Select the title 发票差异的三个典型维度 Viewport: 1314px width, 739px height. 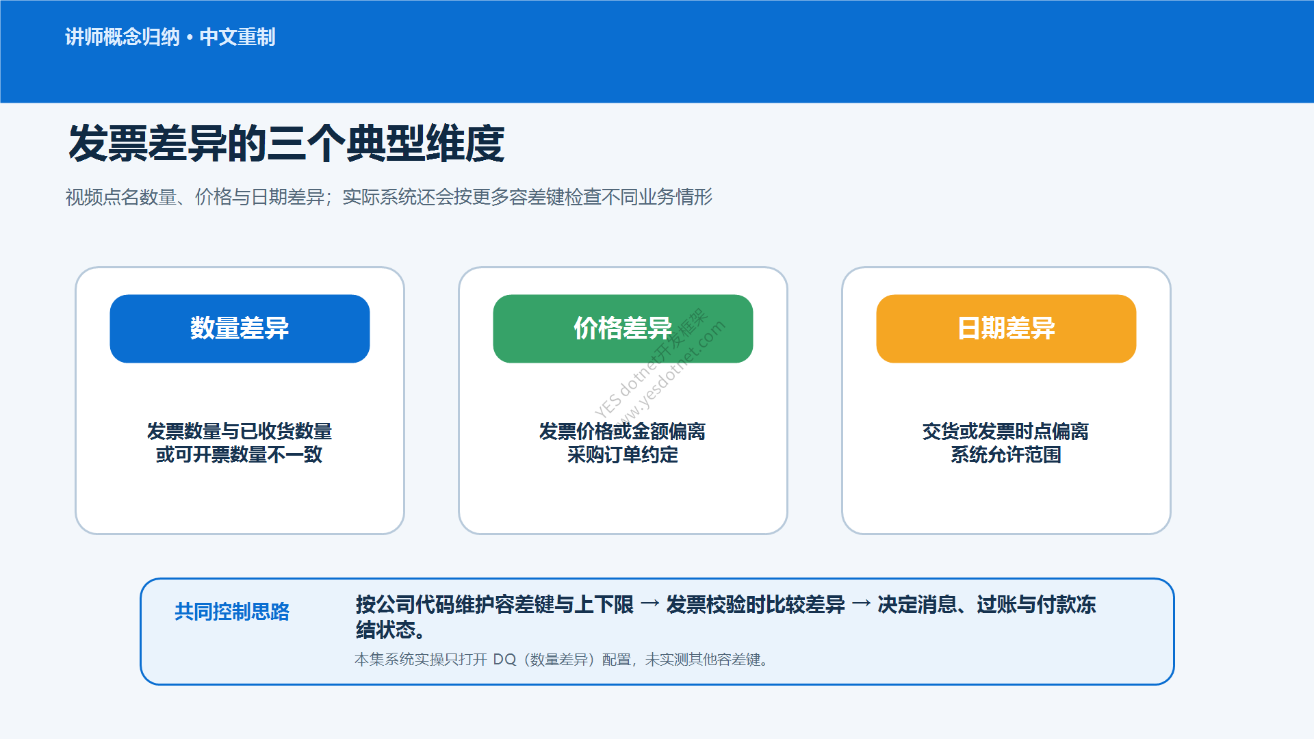pos(287,144)
